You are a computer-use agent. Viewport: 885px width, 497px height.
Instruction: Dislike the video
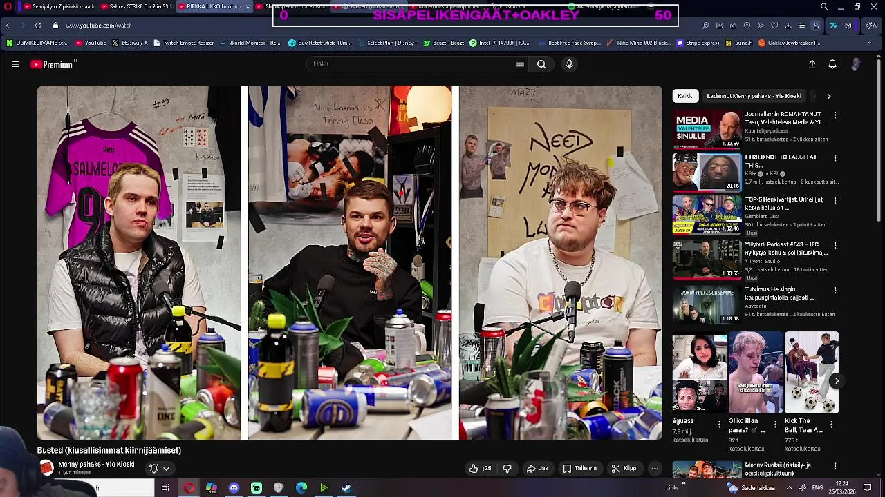507,468
